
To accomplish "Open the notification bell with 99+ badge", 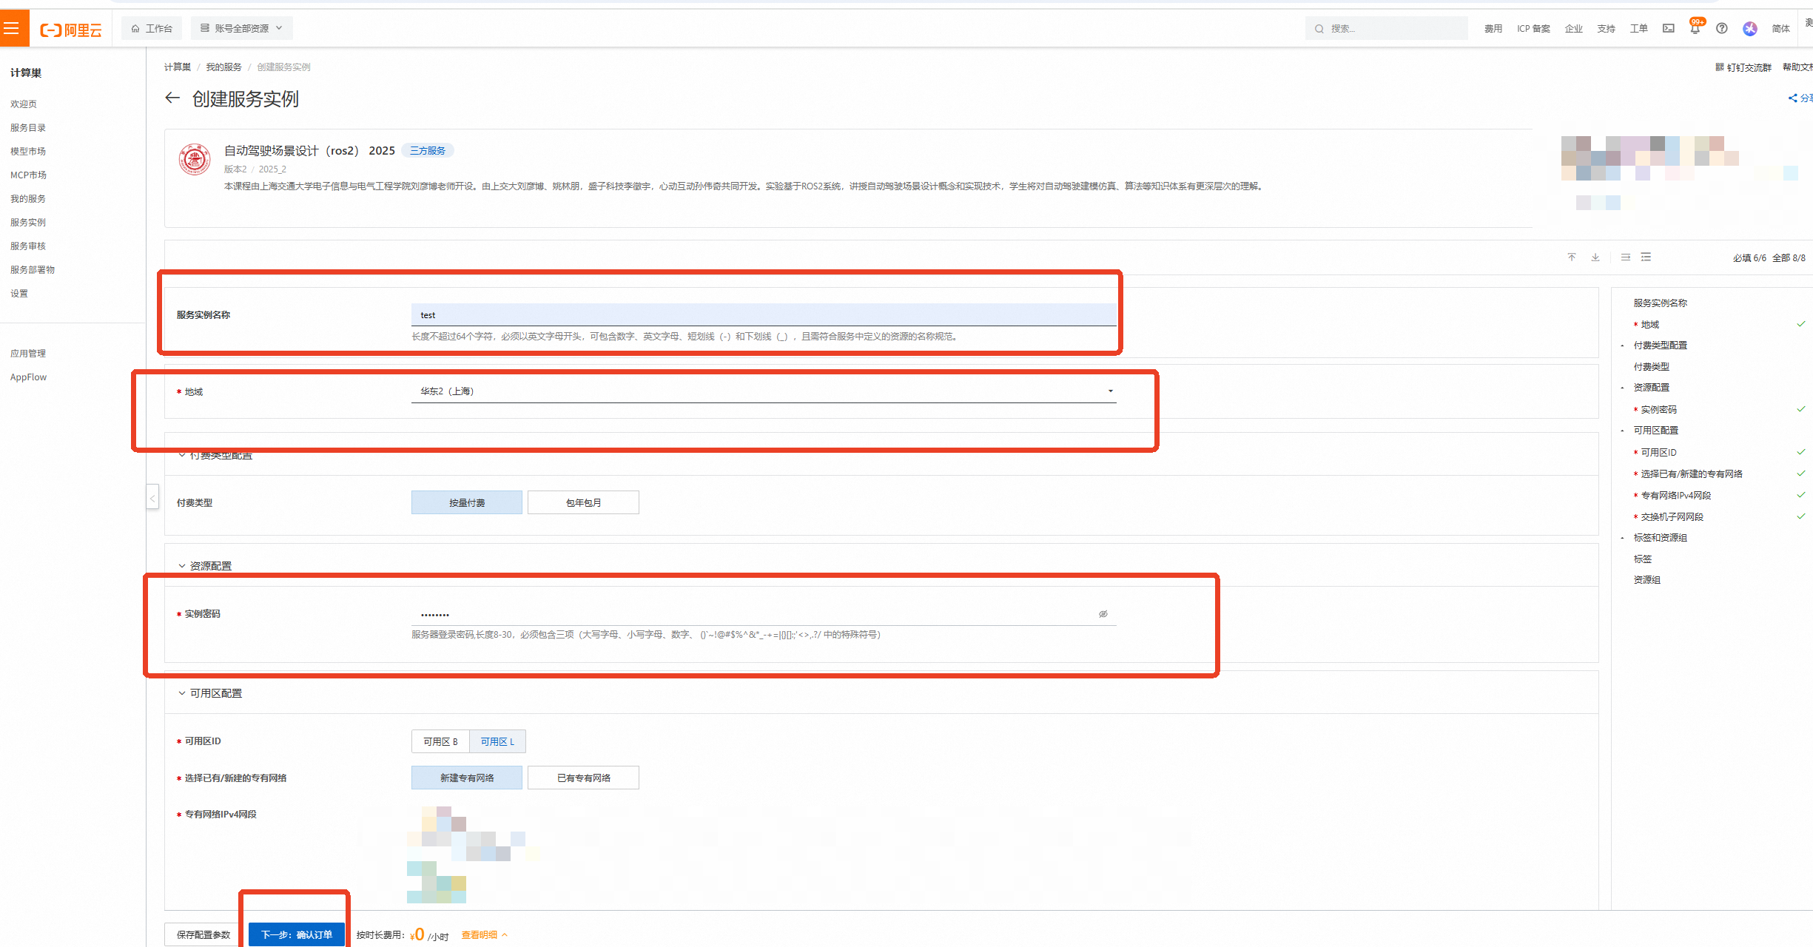I will coord(1695,28).
